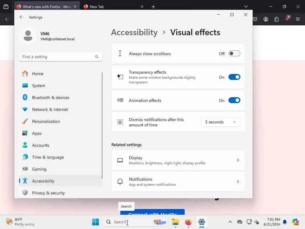305x229 pixels.
Task: Open Apps settings category
Action: [61, 133]
